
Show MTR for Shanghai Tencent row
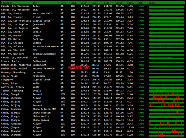coord(141,131)
